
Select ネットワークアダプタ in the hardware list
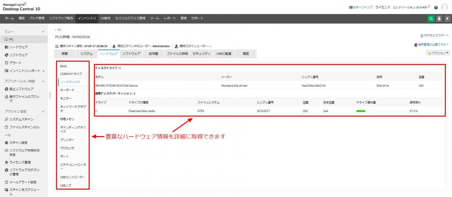pos(73,108)
